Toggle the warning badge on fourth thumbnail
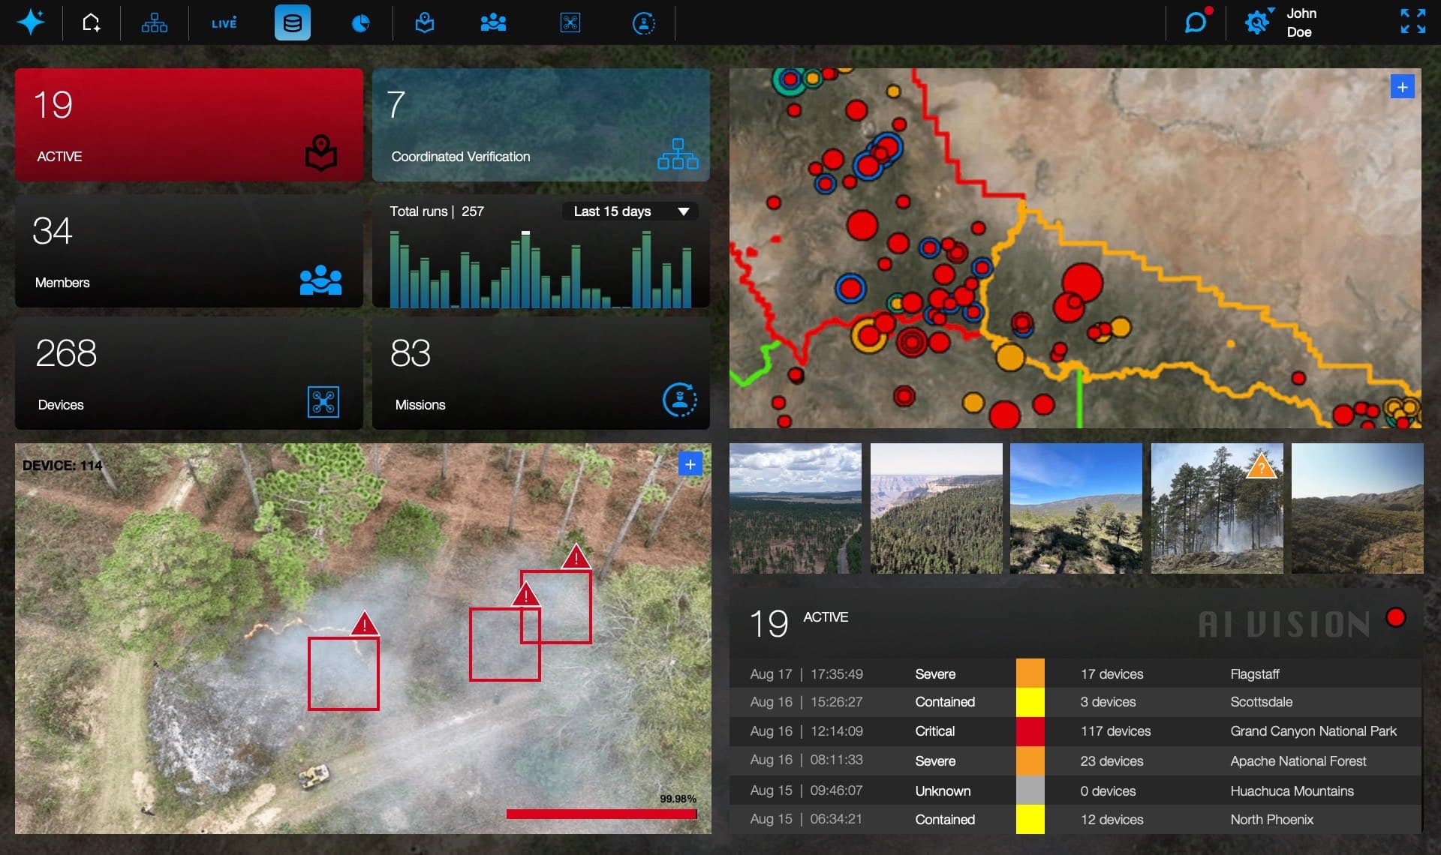The width and height of the screenshot is (1441, 855). coord(1262,466)
